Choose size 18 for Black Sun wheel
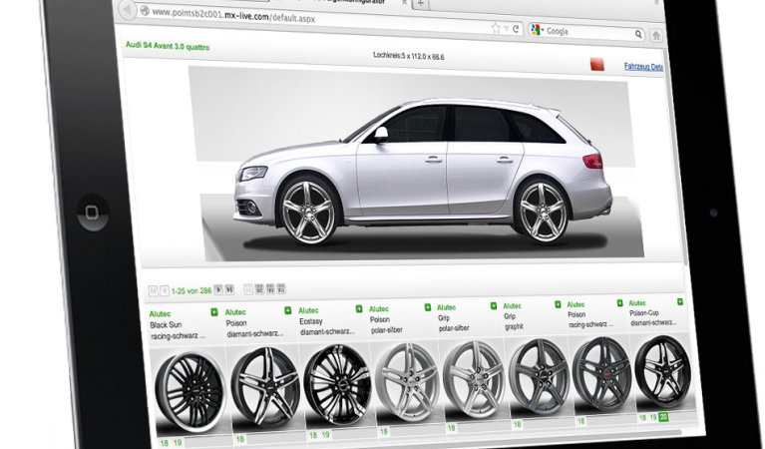The height and width of the screenshot is (449, 765). point(165,443)
